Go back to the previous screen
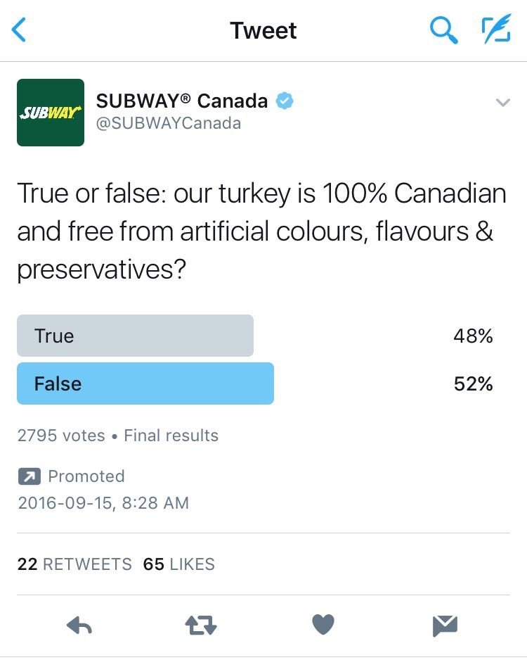 pos(19,30)
